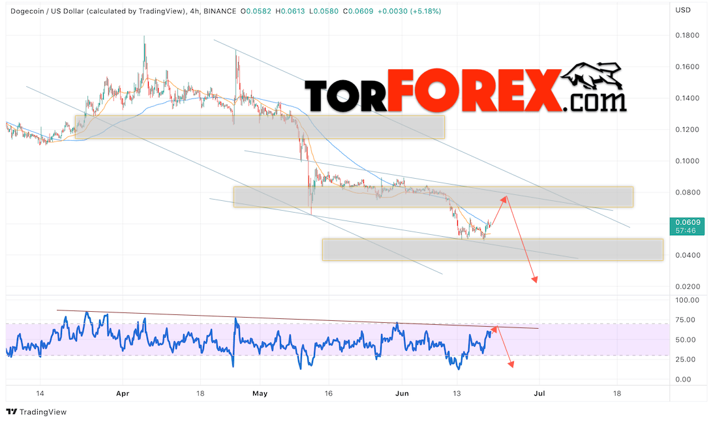Click the 0.0400 price axis label

687,255
